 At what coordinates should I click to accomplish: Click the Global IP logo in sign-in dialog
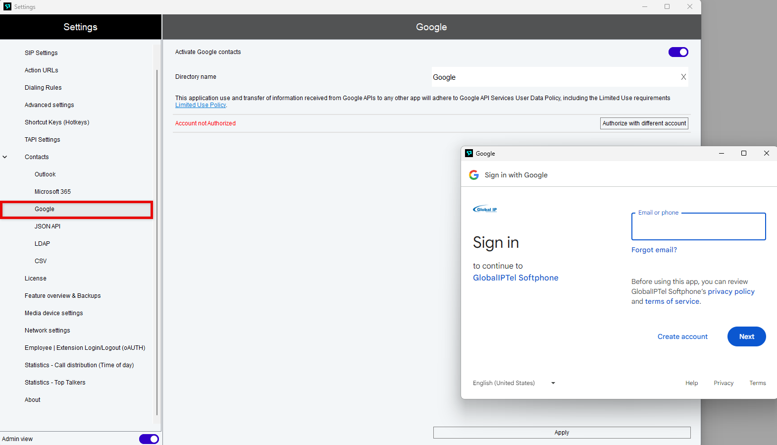(x=485, y=209)
